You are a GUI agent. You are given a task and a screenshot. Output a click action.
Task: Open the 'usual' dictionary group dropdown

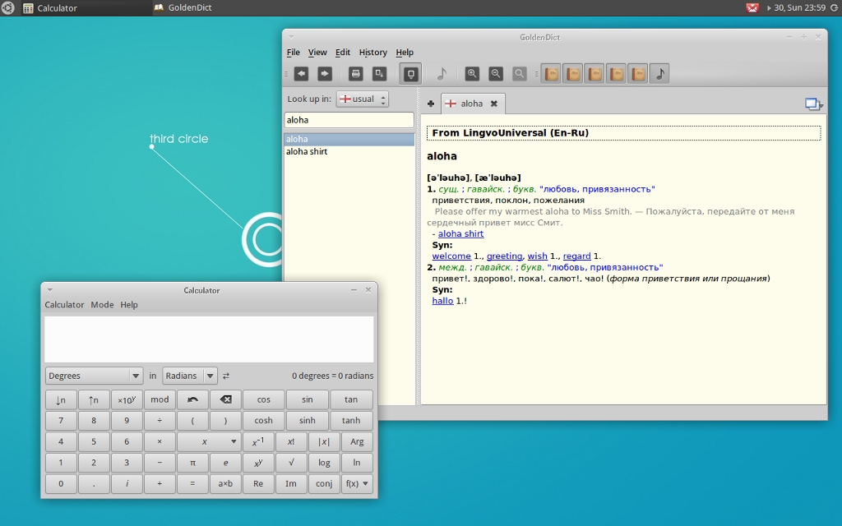363,99
